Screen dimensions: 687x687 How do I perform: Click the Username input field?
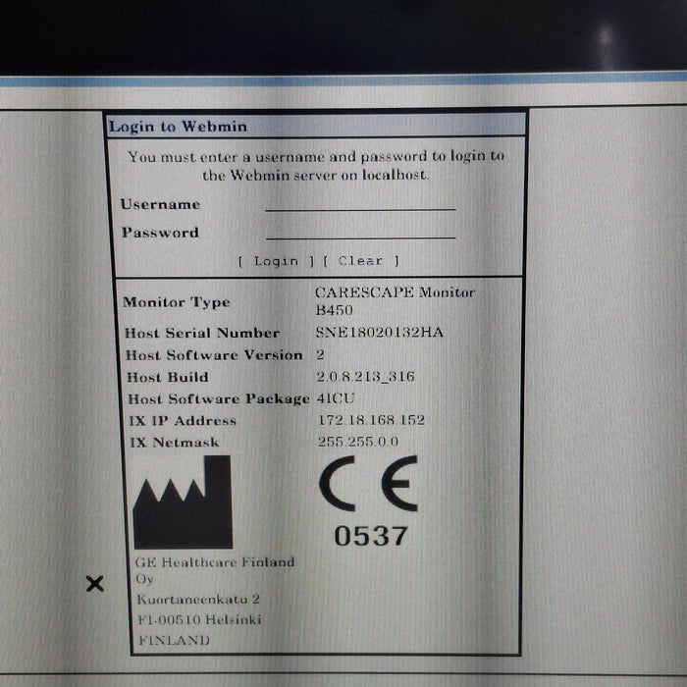[x=360, y=203]
